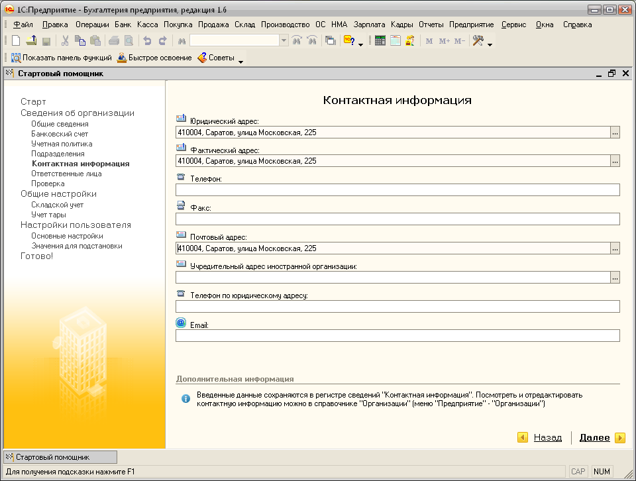The height and width of the screenshot is (481, 636).
Task: Open the Сервис menu
Action: pos(513,25)
